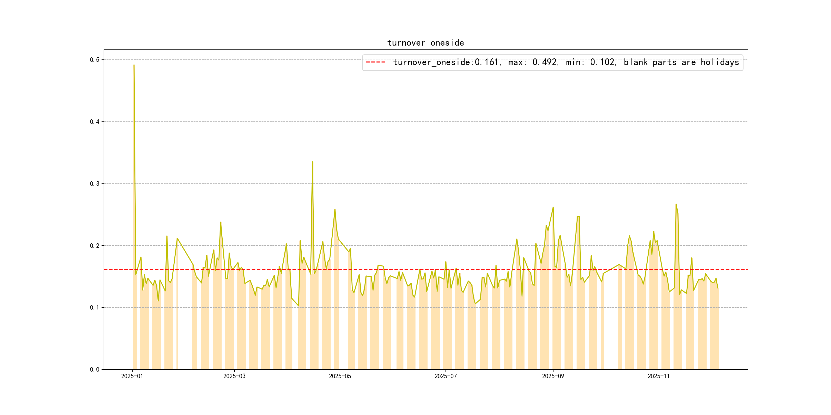Click the 2025-03 x-axis tick label
The height and width of the screenshot is (415, 831).
(x=234, y=376)
